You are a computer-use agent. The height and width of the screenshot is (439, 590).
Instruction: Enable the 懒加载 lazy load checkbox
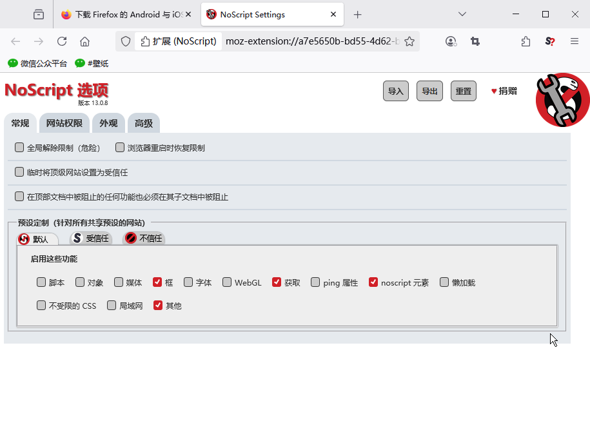pos(444,282)
